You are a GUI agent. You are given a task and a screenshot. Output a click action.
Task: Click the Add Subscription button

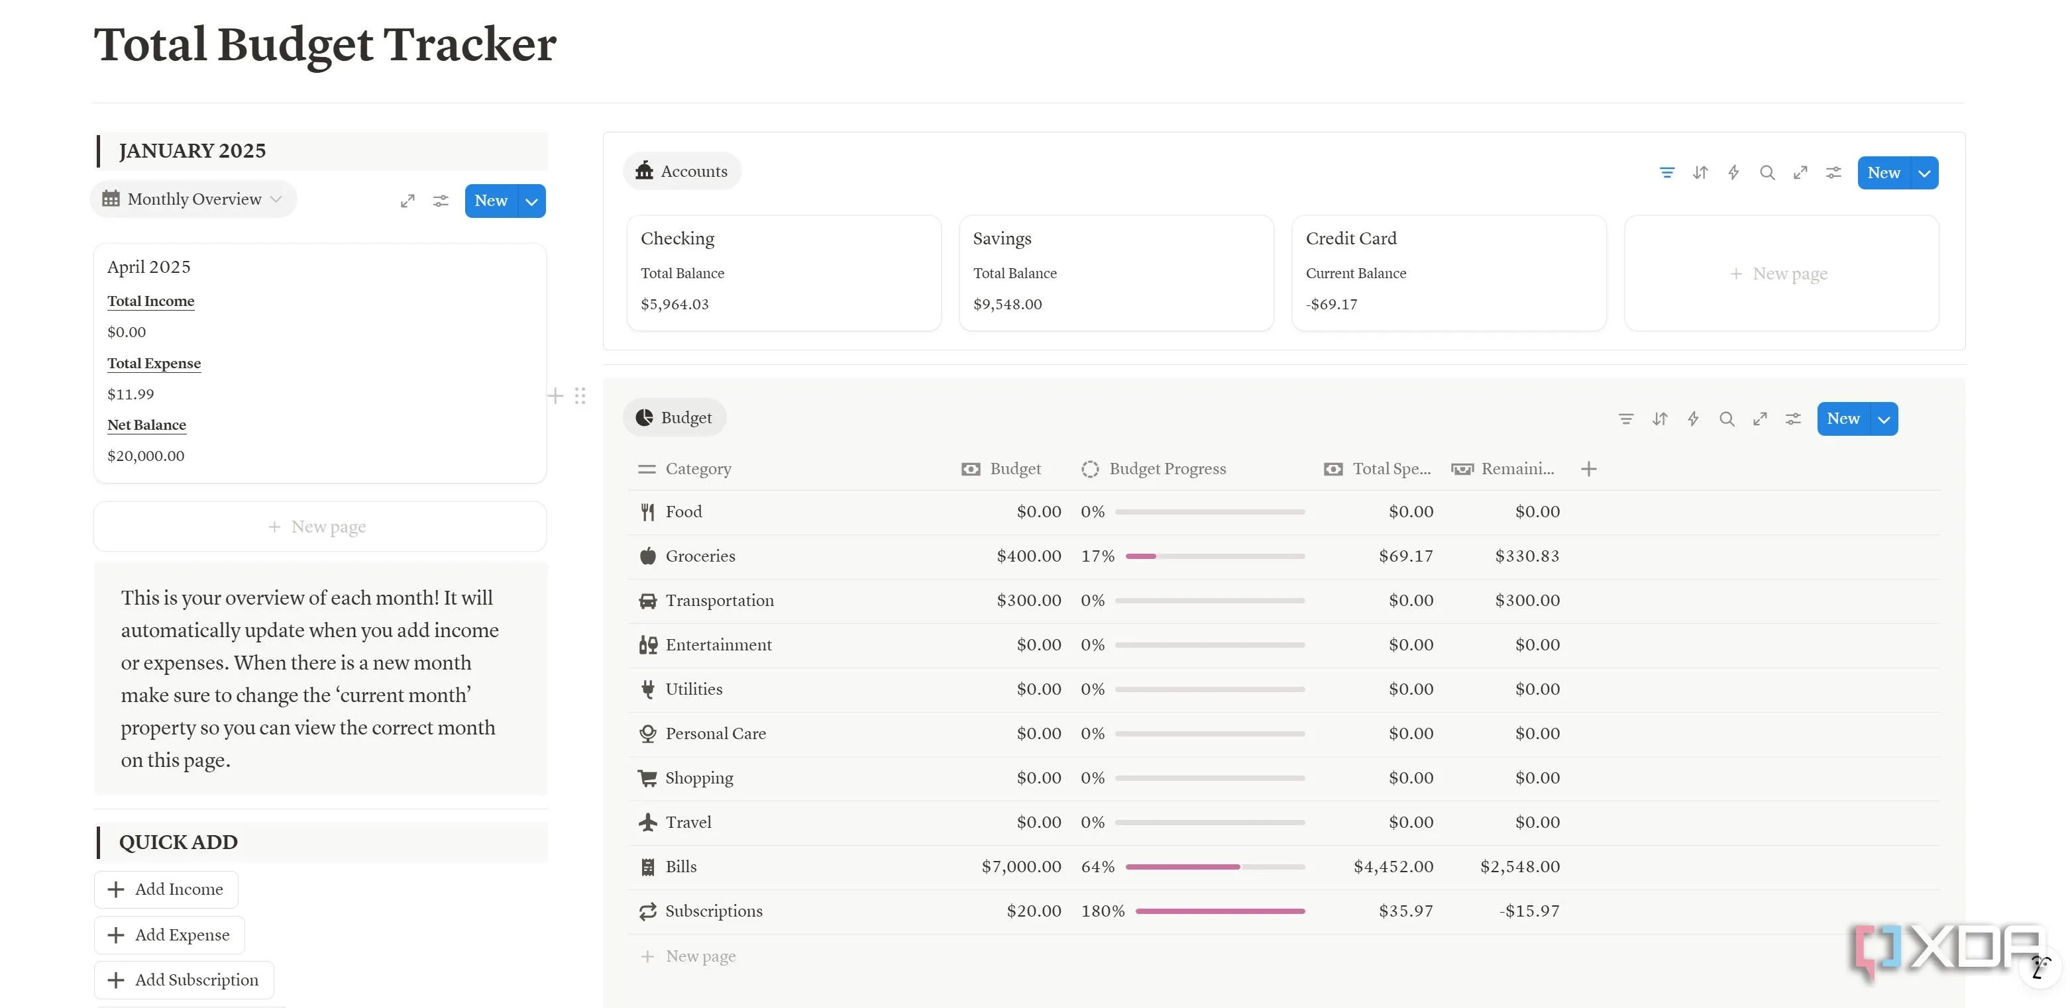(184, 980)
